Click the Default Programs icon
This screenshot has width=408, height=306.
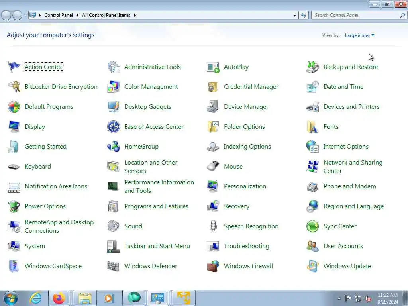(x=14, y=107)
